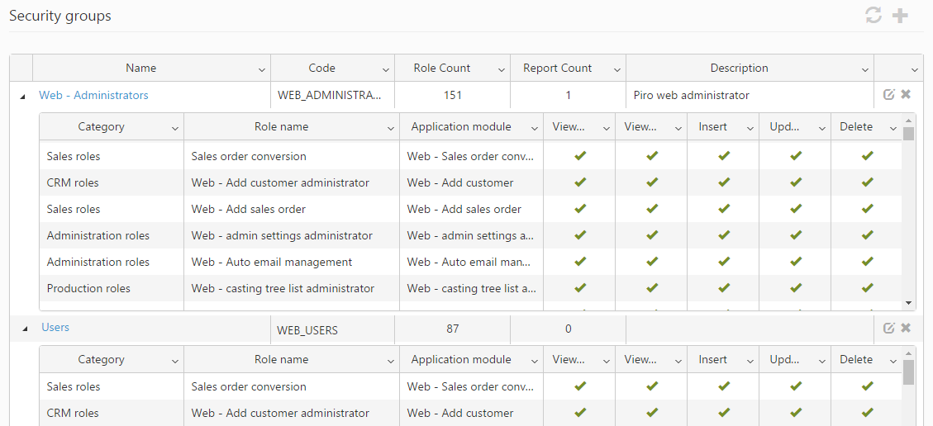Image resolution: width=933 pixels, height=426 pixels.
Task: Edit the Web - Administrators group row
Action: click(x=889, y=95)
